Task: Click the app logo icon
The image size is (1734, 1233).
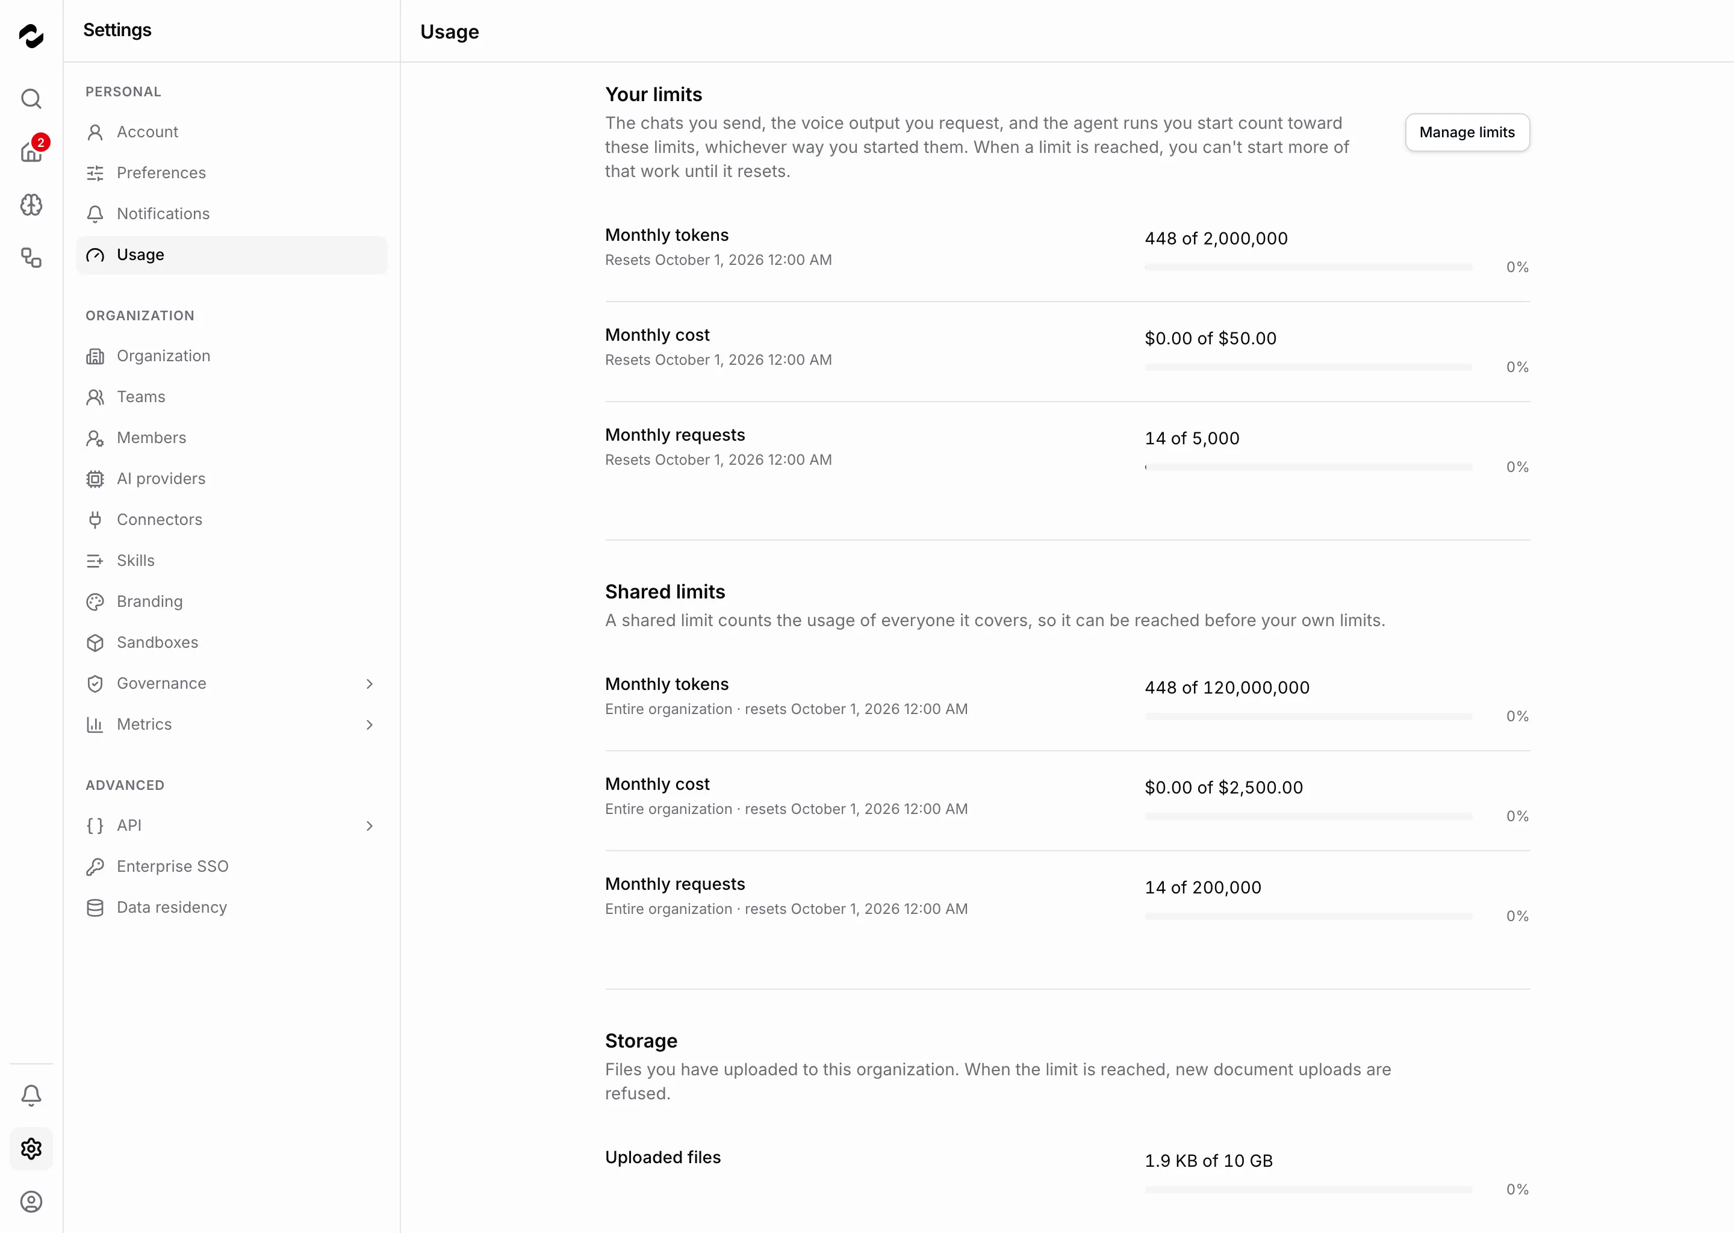Action: point(31,36)
